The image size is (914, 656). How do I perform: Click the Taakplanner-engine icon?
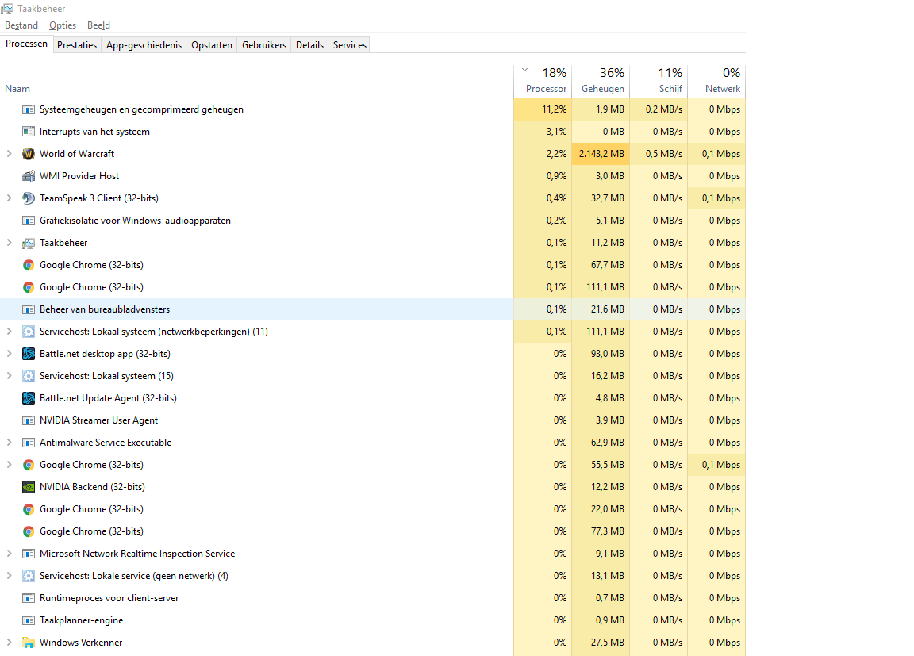(x=28, y=620)
